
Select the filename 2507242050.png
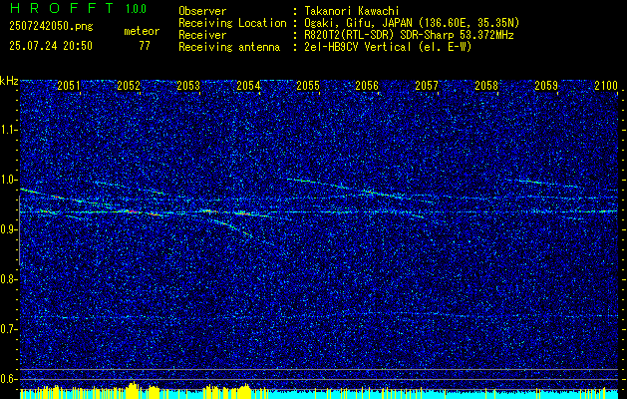pyautogui.click(x=51, y=27)
